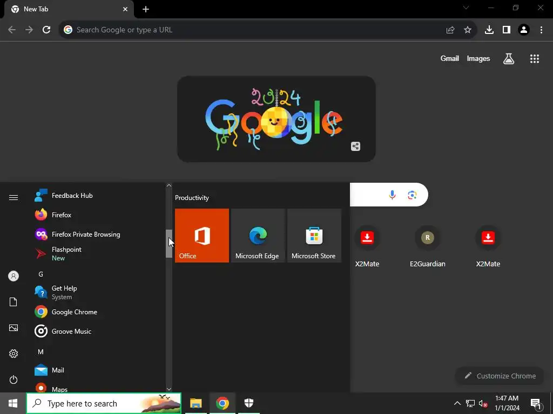Toggle Chrome side panel
The image size is (553, 414).
pyautogui.click(x=507, y=30)
